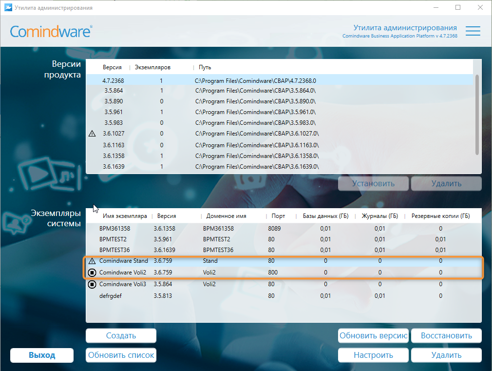The height and width of the screenshot is (371, 492).
Task: Click the Базы данных (ГБ) column header
Action: coord(325,216)
